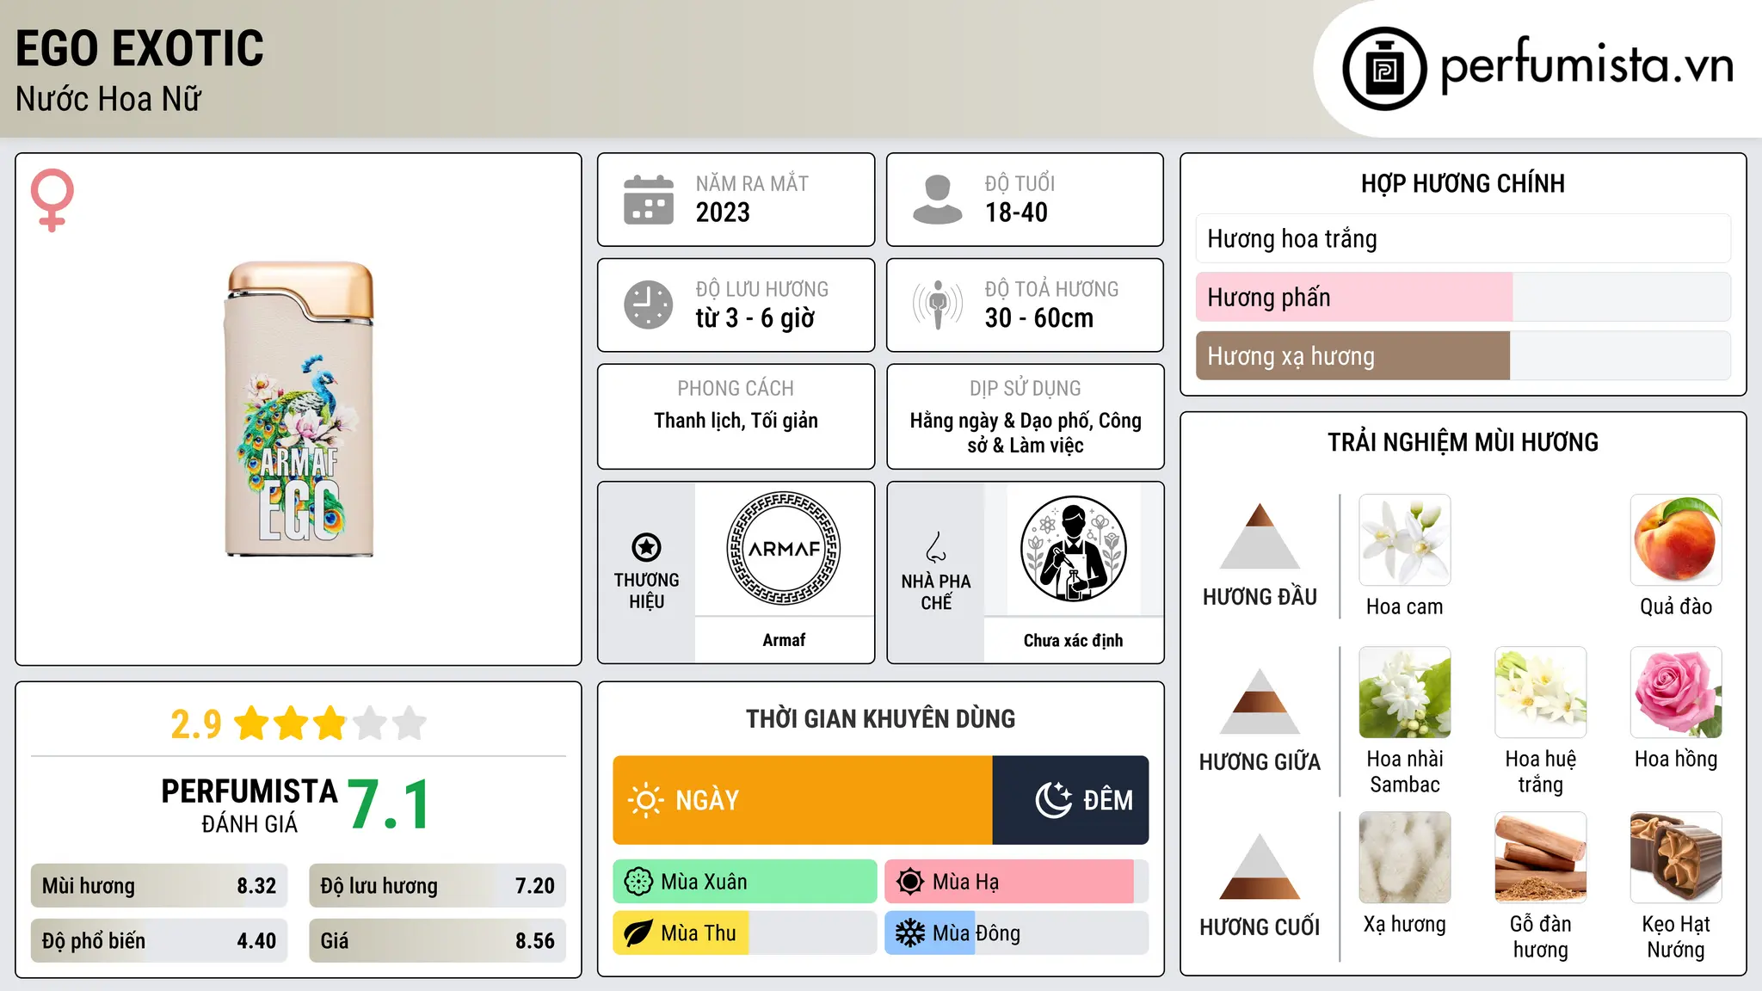Select the sun icon beside Mùa Hạ
1762x991 pixels.
(910, 882)
